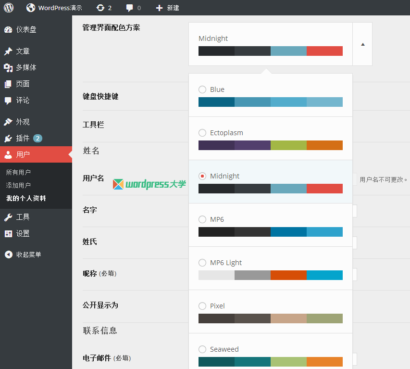The image size is (410, 369).
Task: Click the 设置 sliders icon
Action: [x=8, y=233]
